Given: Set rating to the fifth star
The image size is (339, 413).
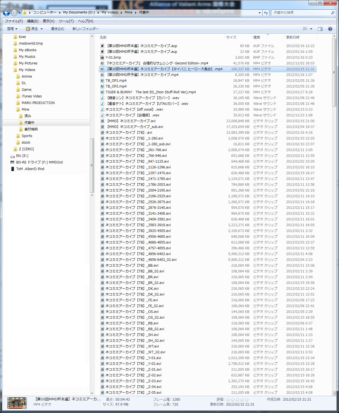Looking at the screenshot, I should coord(247,400).
